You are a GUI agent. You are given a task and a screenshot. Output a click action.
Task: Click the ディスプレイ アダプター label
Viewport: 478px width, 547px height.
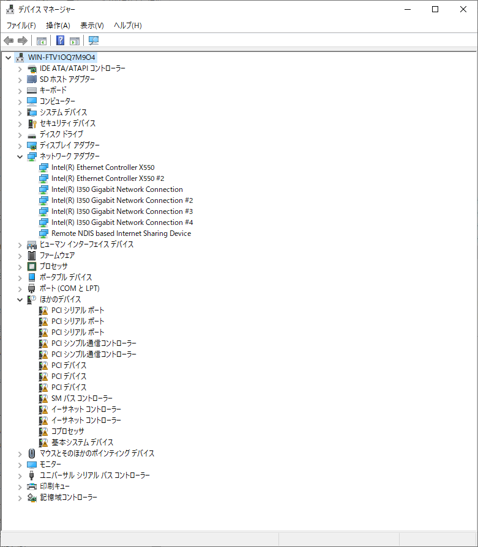[70, 145]
